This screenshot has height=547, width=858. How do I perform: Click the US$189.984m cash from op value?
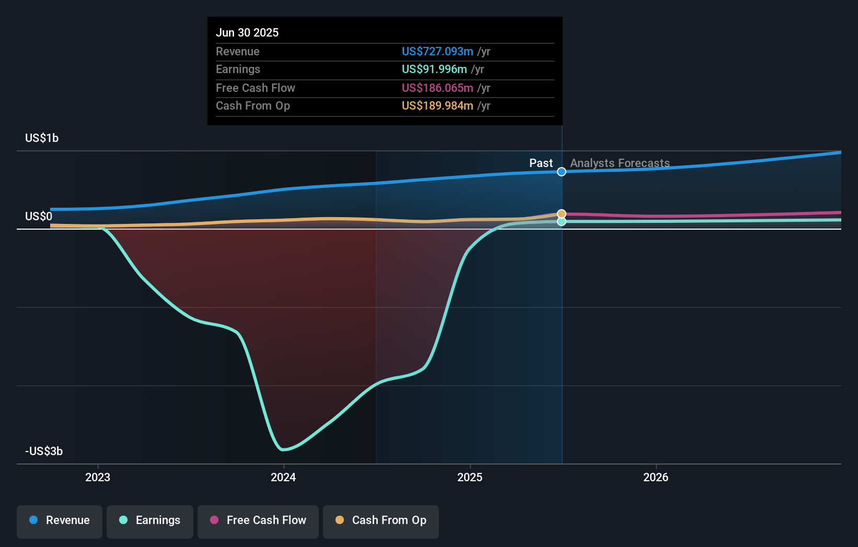point(437,105)
